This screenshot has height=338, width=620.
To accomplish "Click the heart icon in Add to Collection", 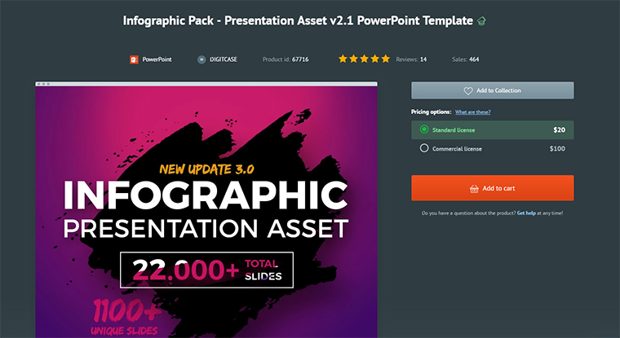I will pyautogui.click(x=467, y=90).
